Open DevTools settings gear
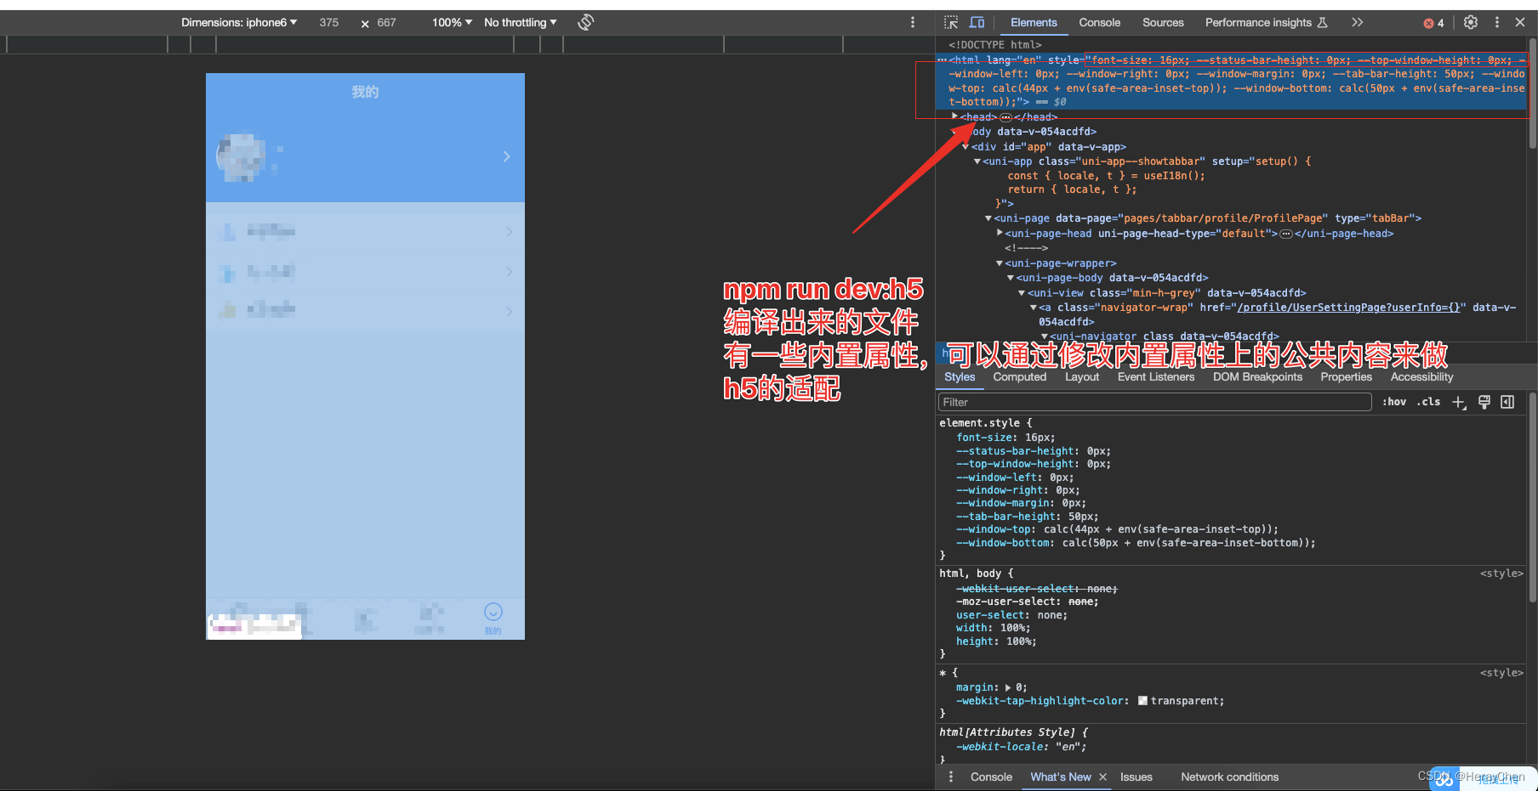 (x=1471, y=23)
